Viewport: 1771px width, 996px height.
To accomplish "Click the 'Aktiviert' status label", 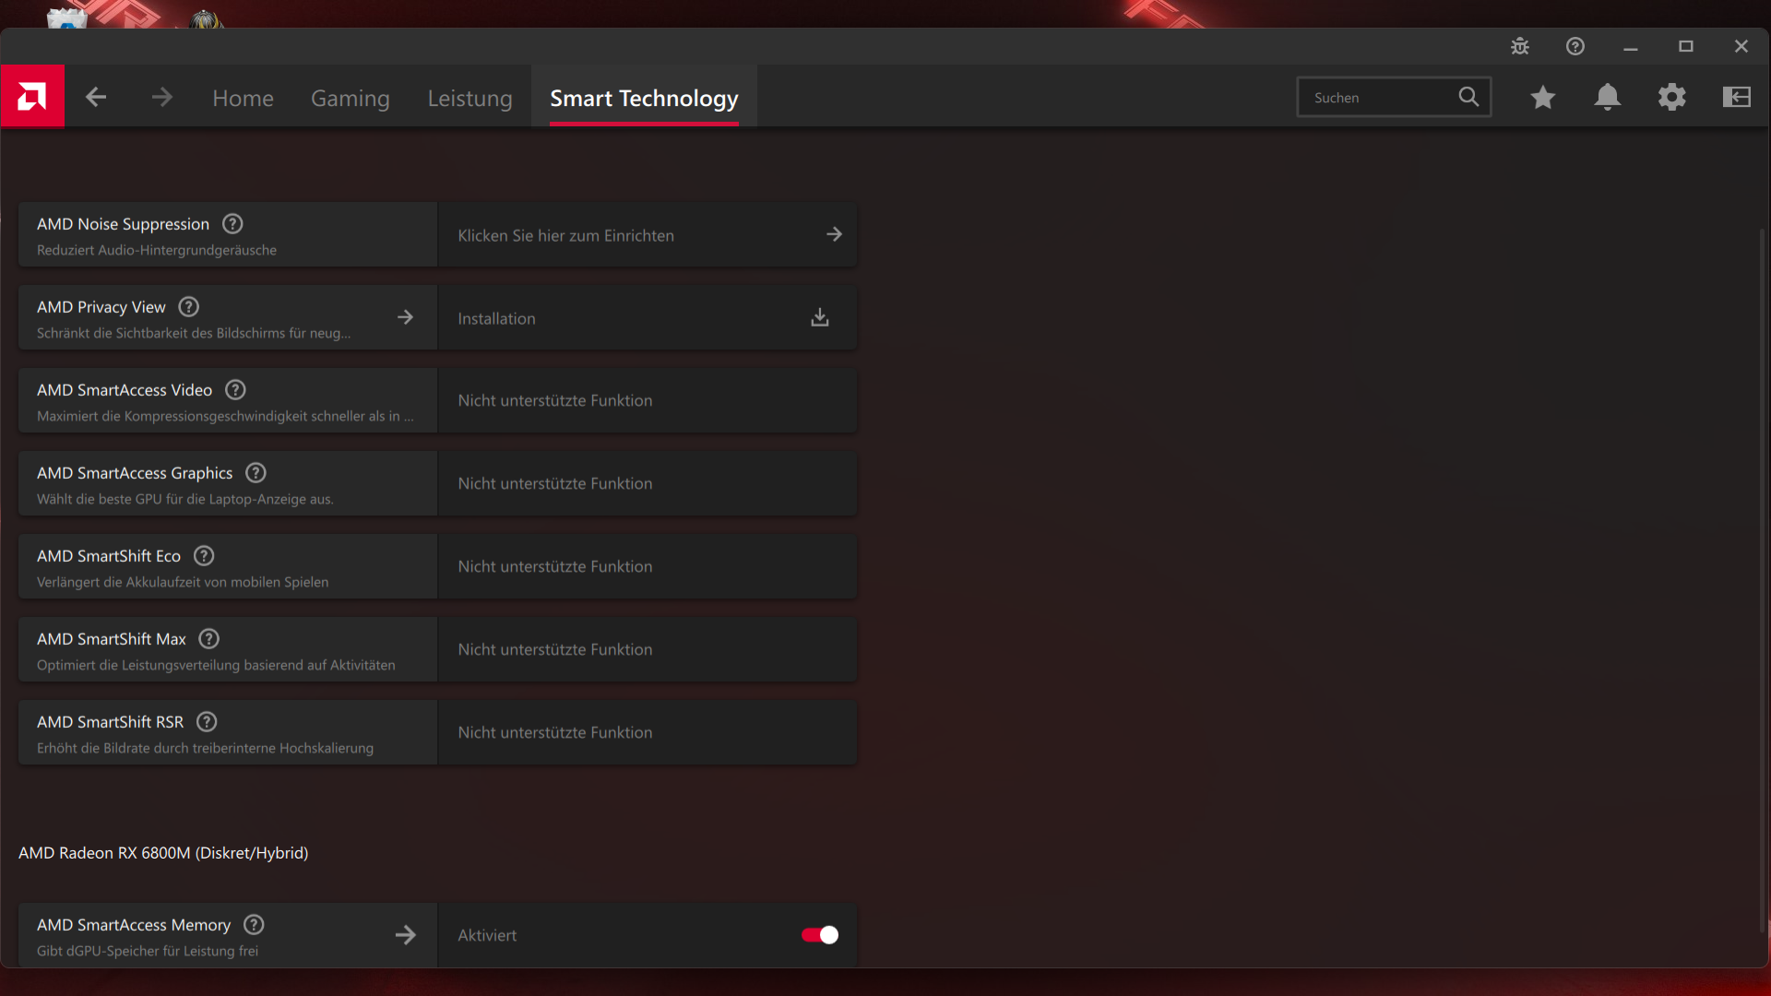I will [487, 935].
